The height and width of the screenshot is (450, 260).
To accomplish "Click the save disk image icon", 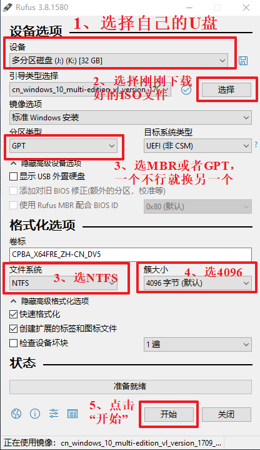I will click(x=243, y=61).
